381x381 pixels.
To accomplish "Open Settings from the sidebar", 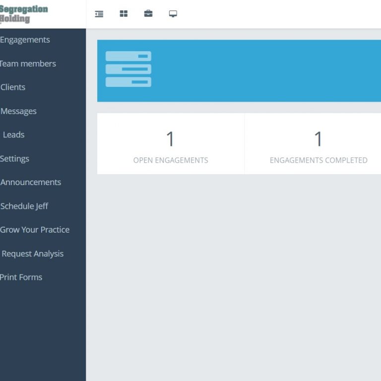I will coord(15,159).
